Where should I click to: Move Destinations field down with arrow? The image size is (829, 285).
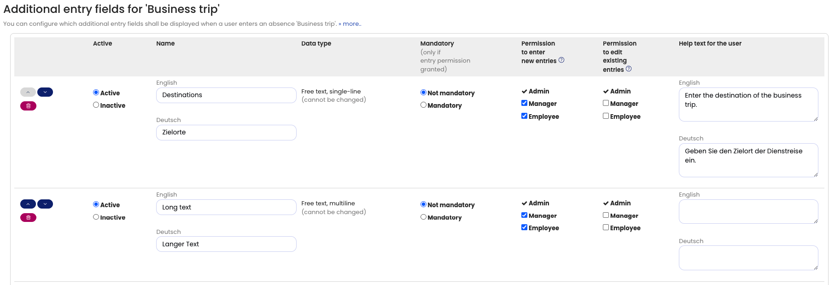[45, 92]
